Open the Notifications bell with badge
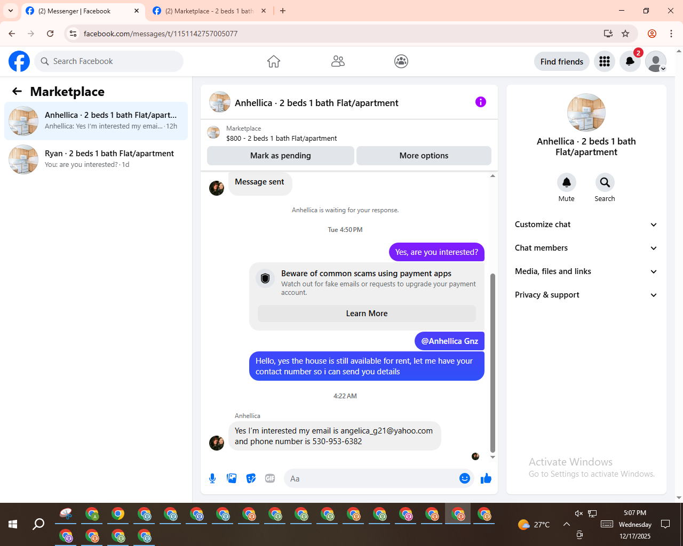This screenshot has width=683, height=546. (x=630, y=61)
